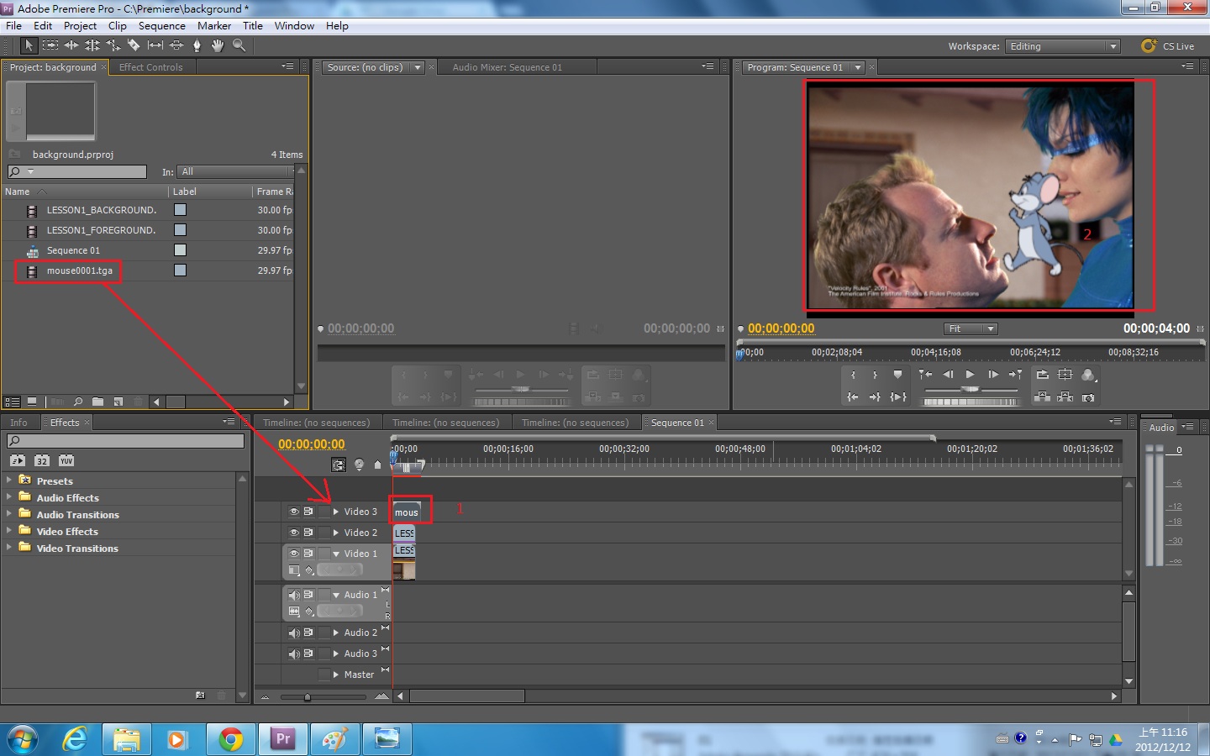Select the Ripple Edit tool

click(71, 45)
